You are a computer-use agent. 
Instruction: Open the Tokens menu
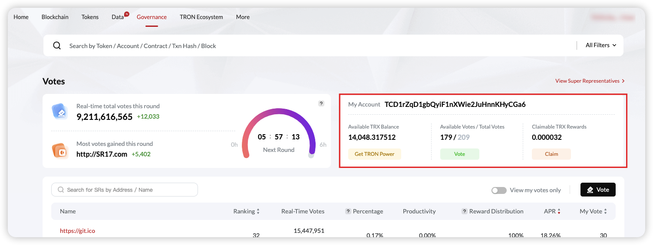[x=90, y=17]
